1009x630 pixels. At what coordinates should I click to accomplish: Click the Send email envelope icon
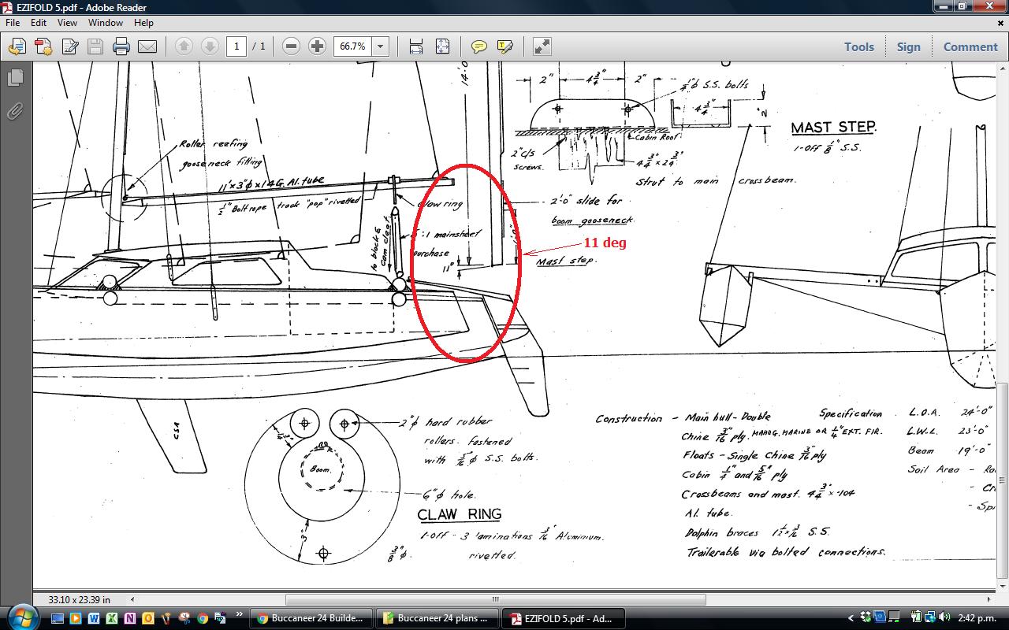[147, 46]
